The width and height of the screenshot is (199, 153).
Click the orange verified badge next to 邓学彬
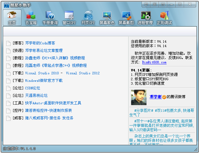164,97
